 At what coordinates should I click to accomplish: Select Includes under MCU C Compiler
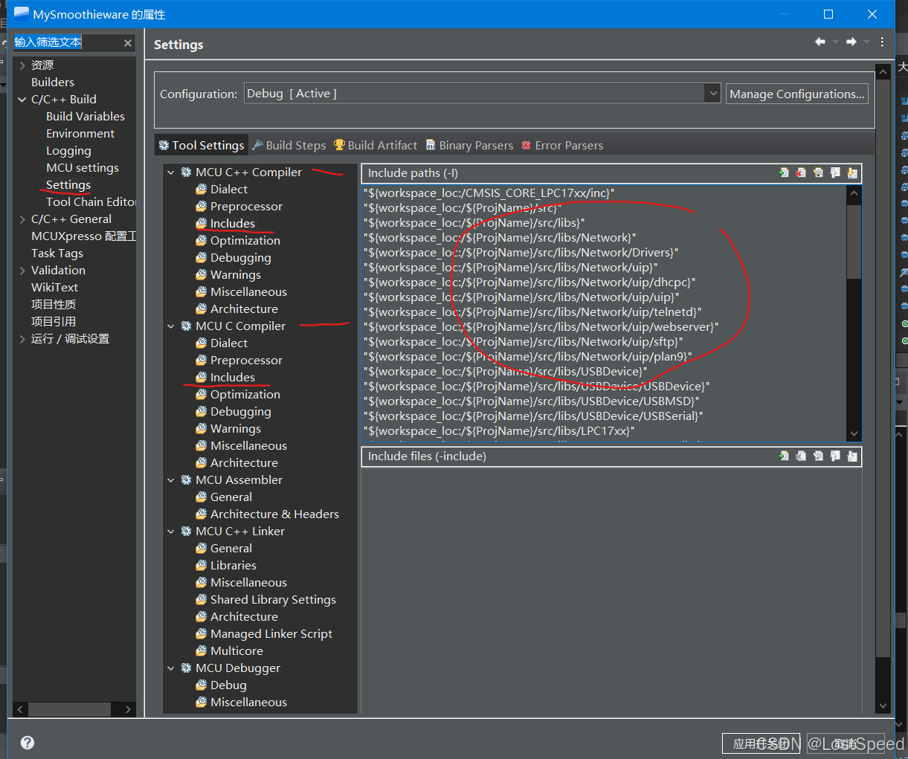pos(232,378)
